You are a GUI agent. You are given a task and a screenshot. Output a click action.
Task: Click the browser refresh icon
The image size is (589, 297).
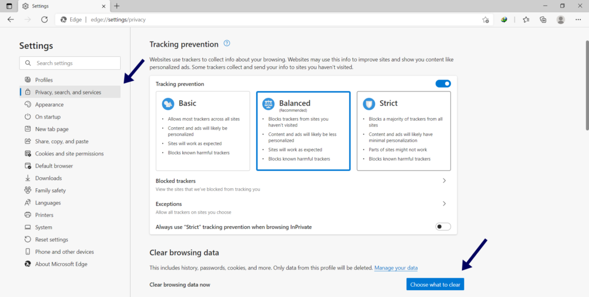click(x=44, y=19)
